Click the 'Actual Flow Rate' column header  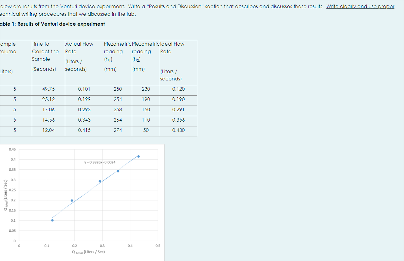[x=84, y=62]
